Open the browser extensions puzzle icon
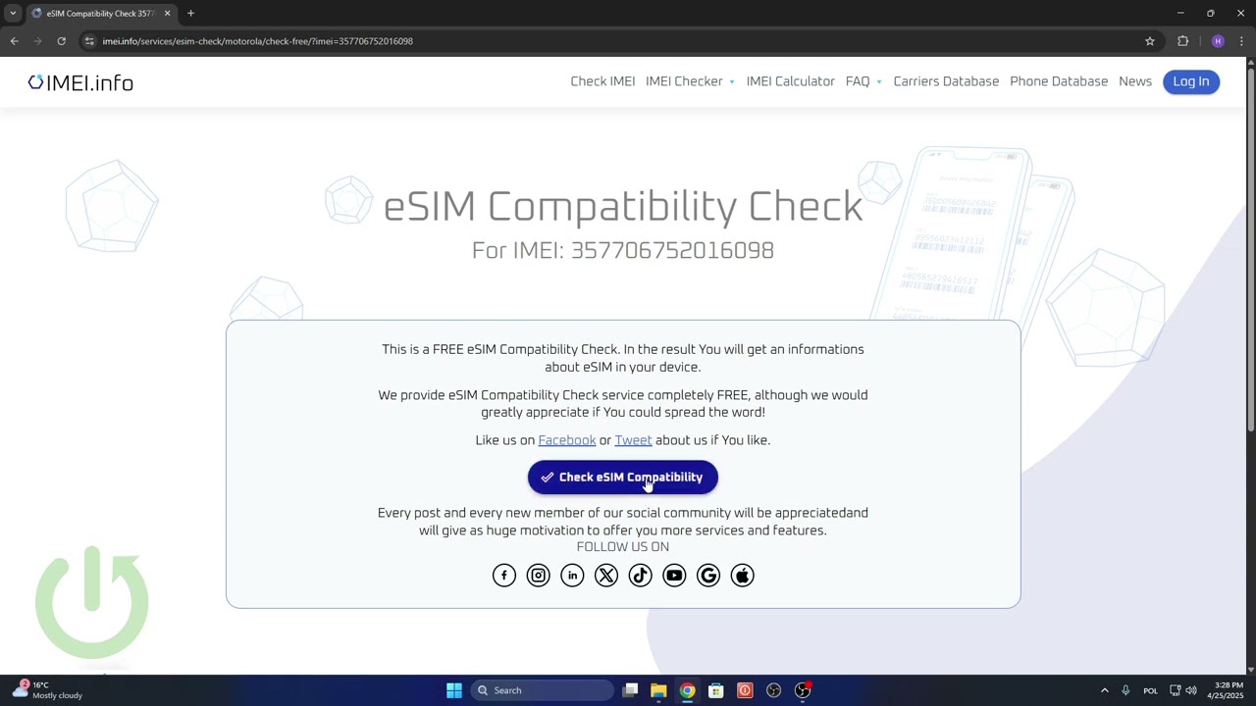This screenshot has height=706, width=1256. point(1182,41)
